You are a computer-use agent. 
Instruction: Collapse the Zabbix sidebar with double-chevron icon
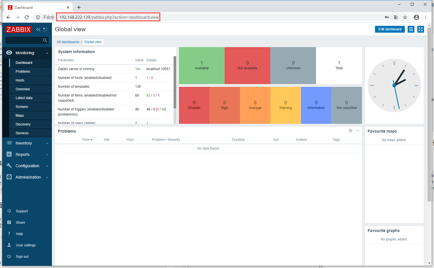[38, 30]
